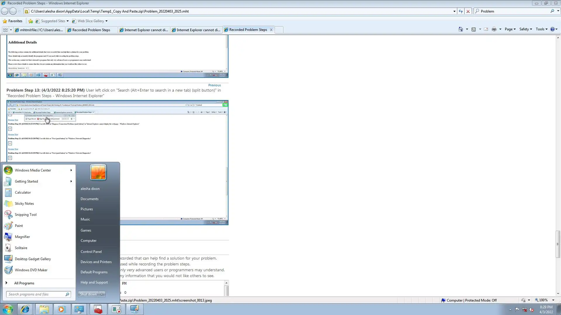Screen dimensions: 561x315
Task: Click Add to Favorites Bar icon
Action: [31, 21]
